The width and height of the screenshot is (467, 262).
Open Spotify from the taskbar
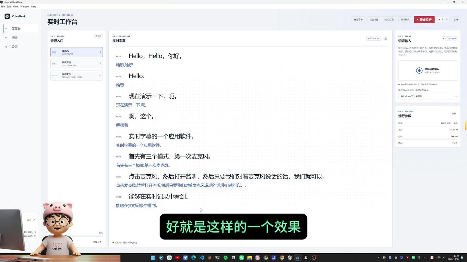[x=225, y=258]
